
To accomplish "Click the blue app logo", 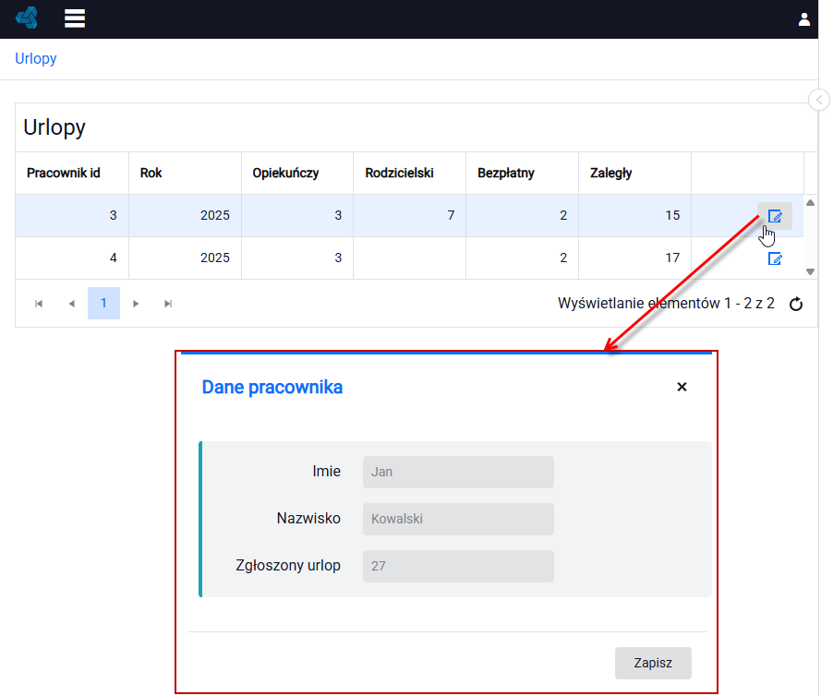I will pos(27,18).
